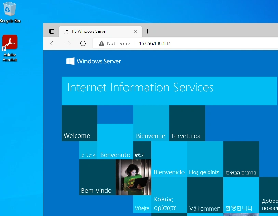278x216 pixels.
Task: Click the Benvenuto tile
Action: tap(115, 141)
